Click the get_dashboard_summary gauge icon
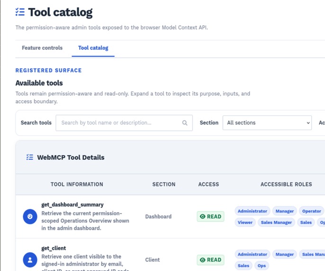This screenshot has height=271, width=325. [30, 217]
